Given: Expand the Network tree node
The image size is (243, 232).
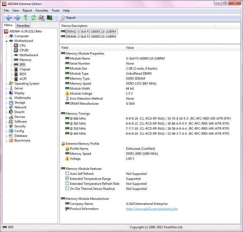Looking at the screenshot, I should click(x=6, y=107).
